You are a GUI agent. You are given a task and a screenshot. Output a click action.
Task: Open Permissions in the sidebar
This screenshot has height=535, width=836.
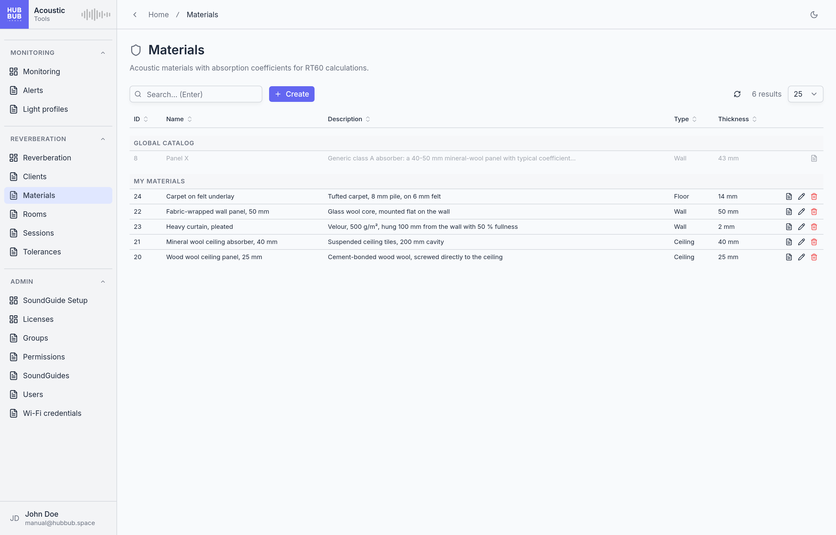58,357
